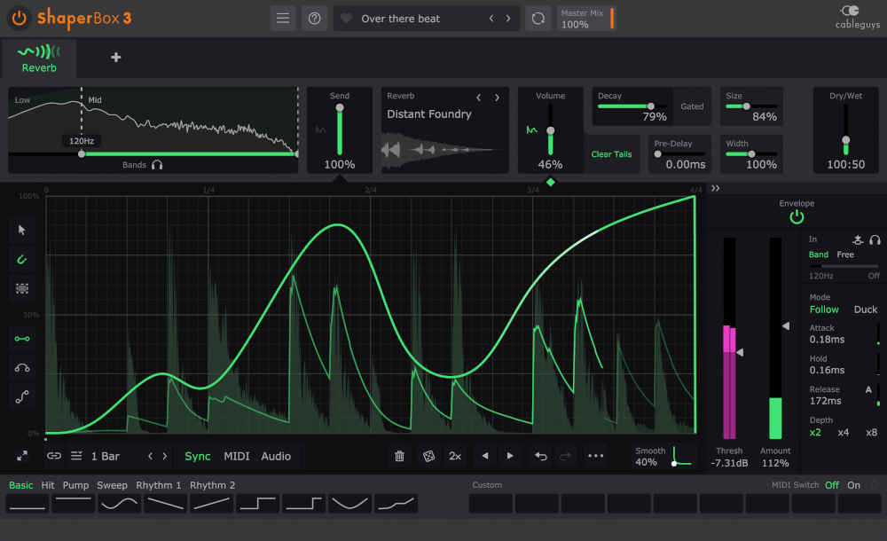Set MIDI Switch to On
Screen dimensions: 887x541
pyautogui.click(x=853, y=485)
